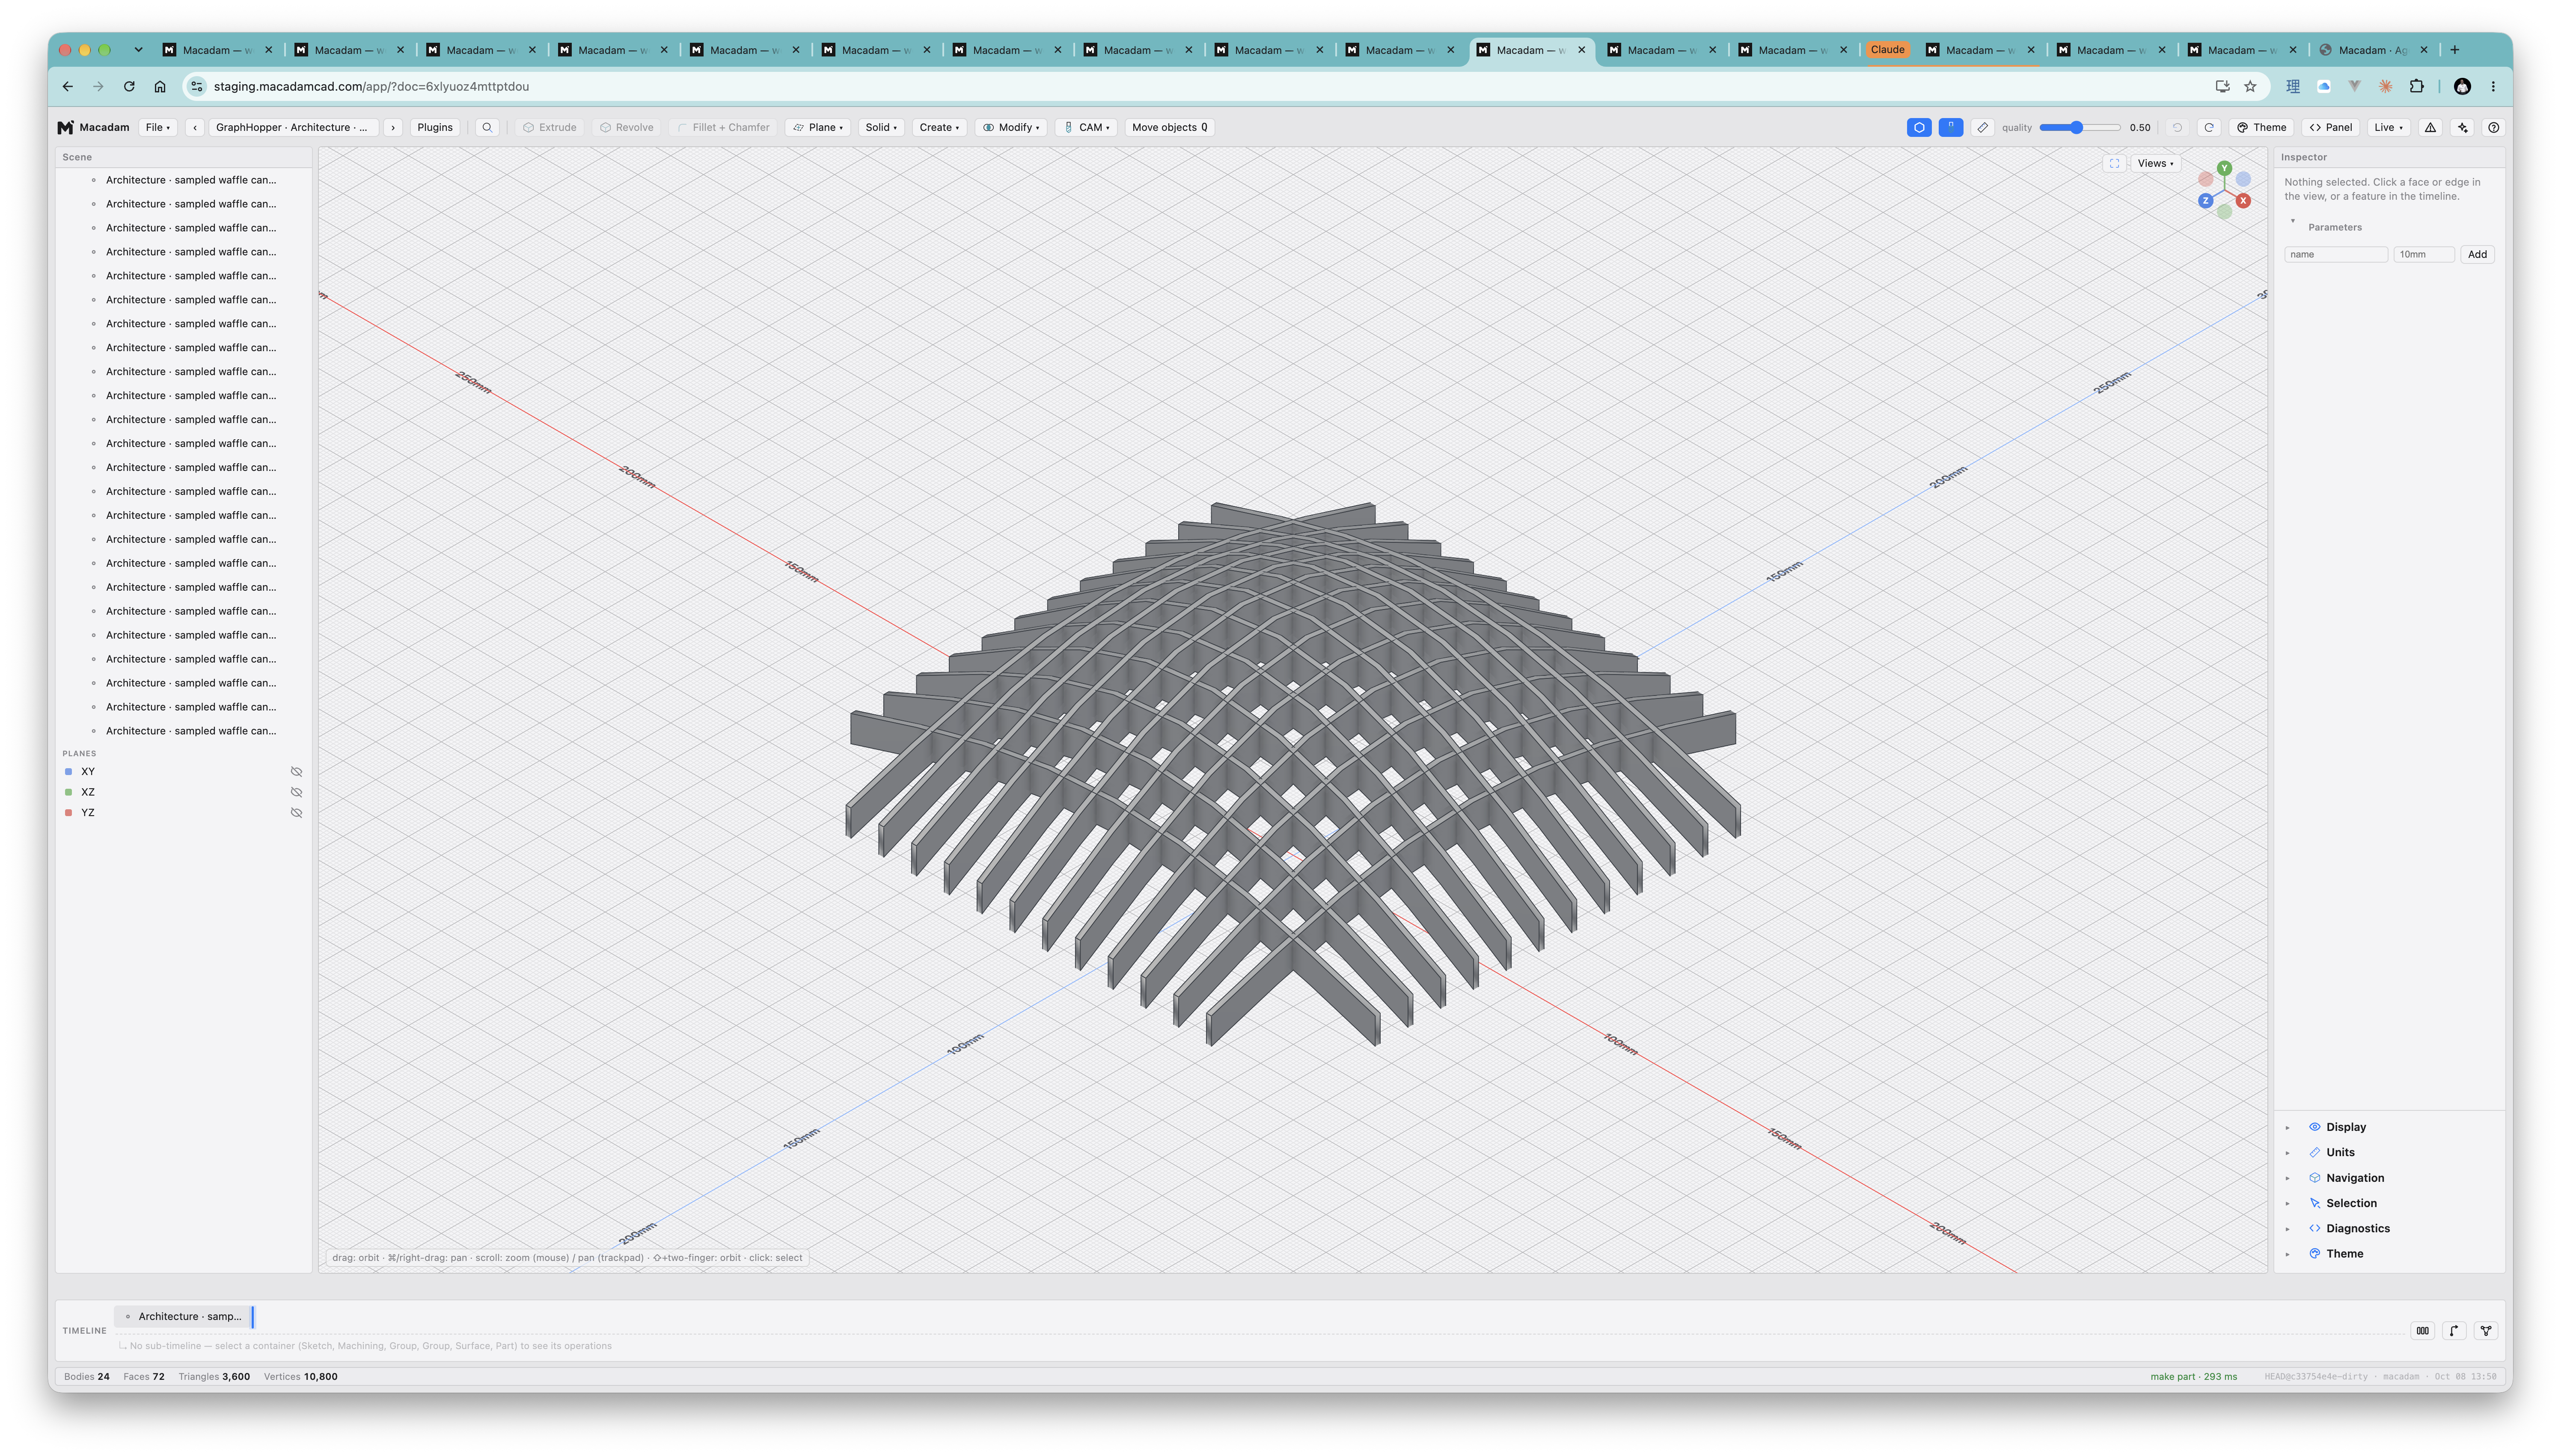Bookmark this page with the star icon
2561x1456 pixels.
2250,86
